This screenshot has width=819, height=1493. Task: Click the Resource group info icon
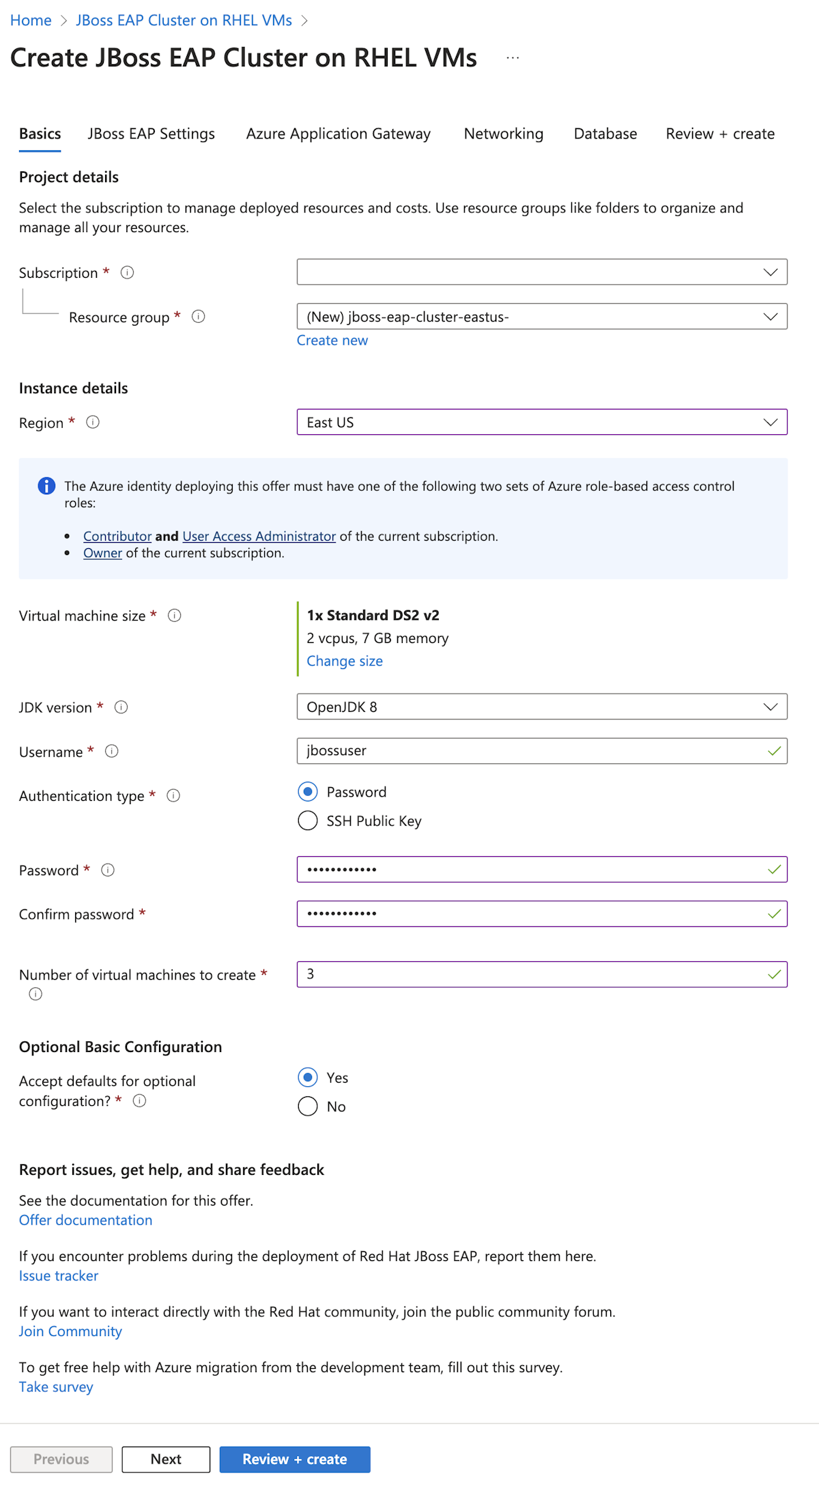pyautogui.click(x=198, y=316)
